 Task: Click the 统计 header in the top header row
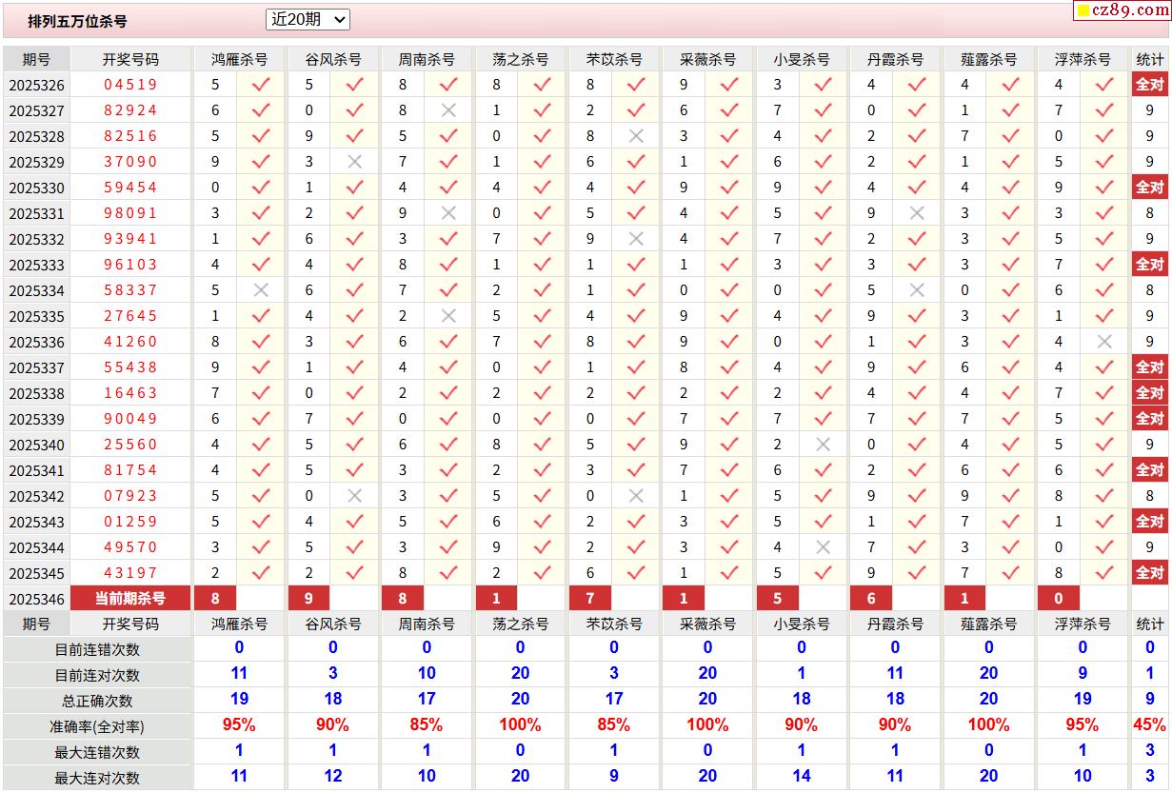(x=1149, y=59)
